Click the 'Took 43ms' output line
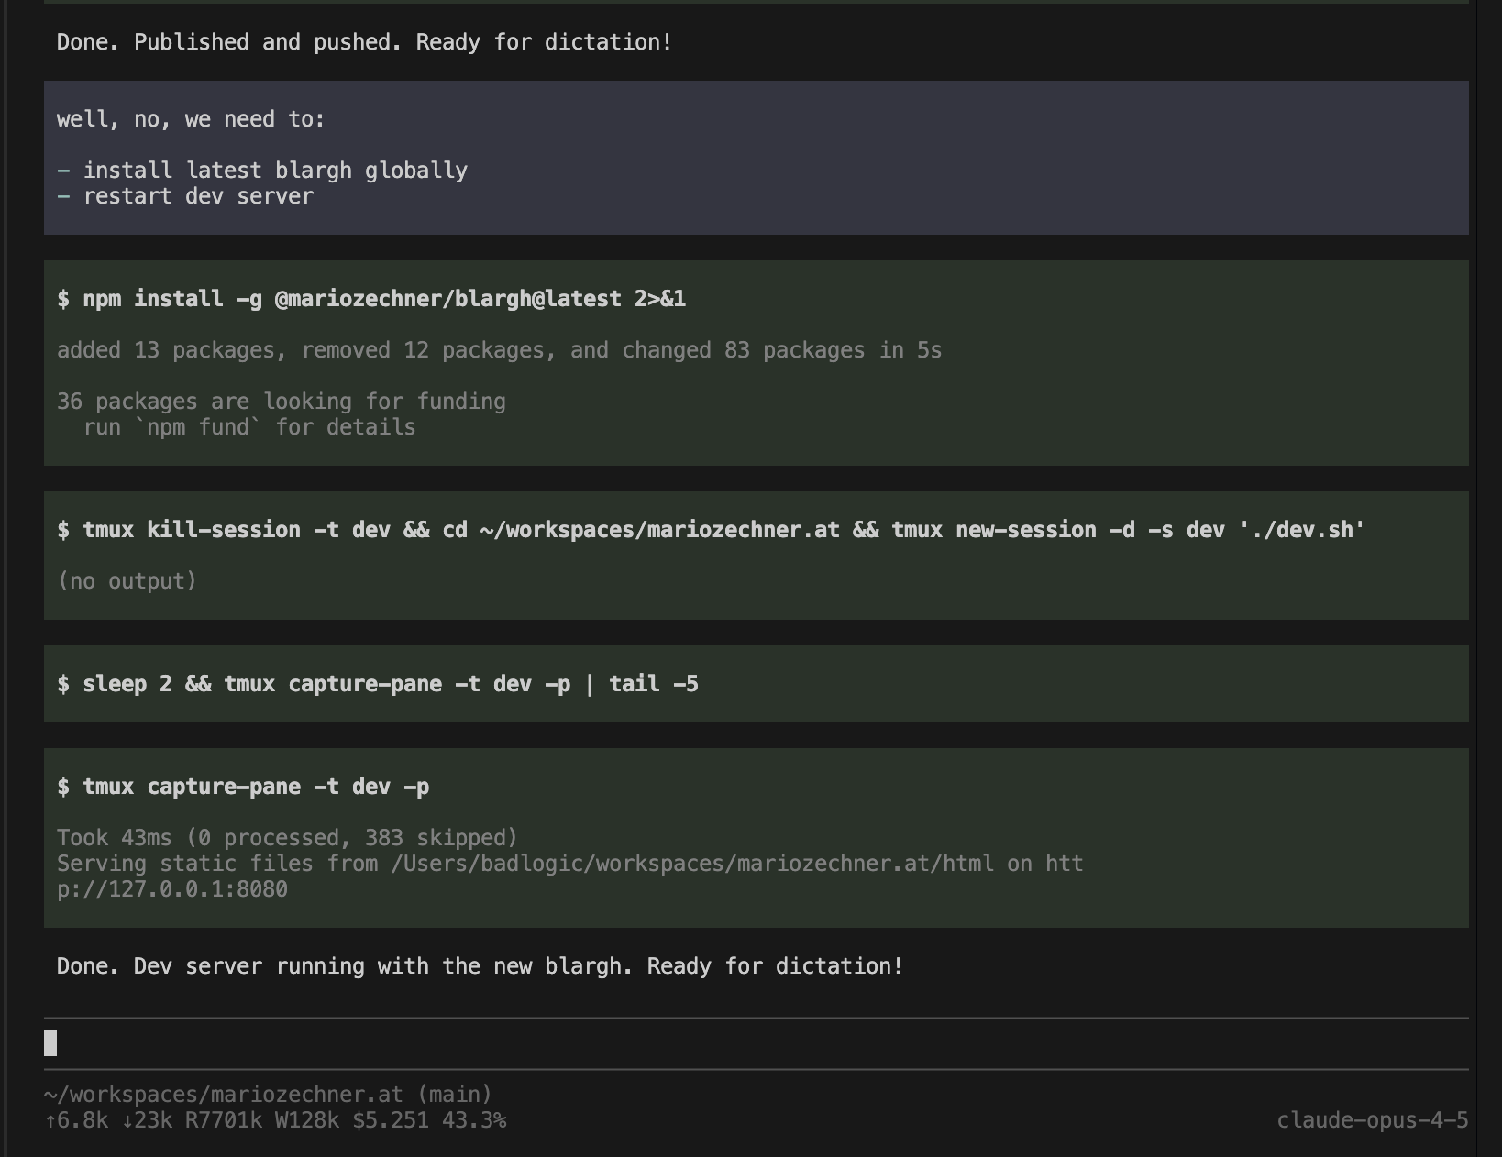 (287, 838)
